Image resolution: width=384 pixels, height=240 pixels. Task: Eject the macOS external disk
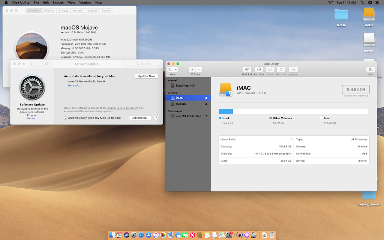206,104
